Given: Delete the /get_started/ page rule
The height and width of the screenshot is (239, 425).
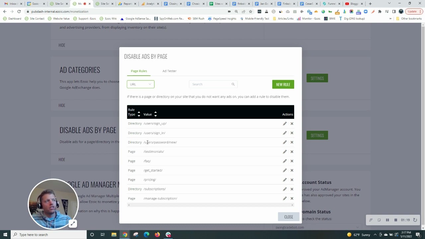Looking at the screenshot, I should coord(292,170).
